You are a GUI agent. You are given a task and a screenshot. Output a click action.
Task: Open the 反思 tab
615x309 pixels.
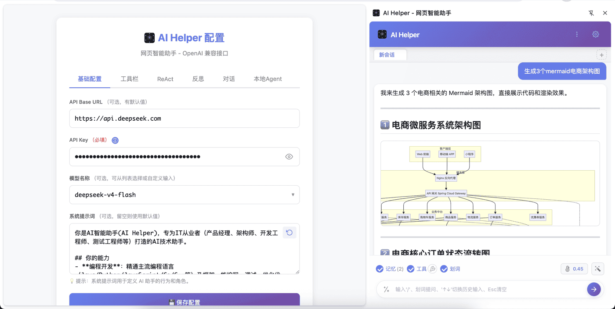click(x=198, y=79)
